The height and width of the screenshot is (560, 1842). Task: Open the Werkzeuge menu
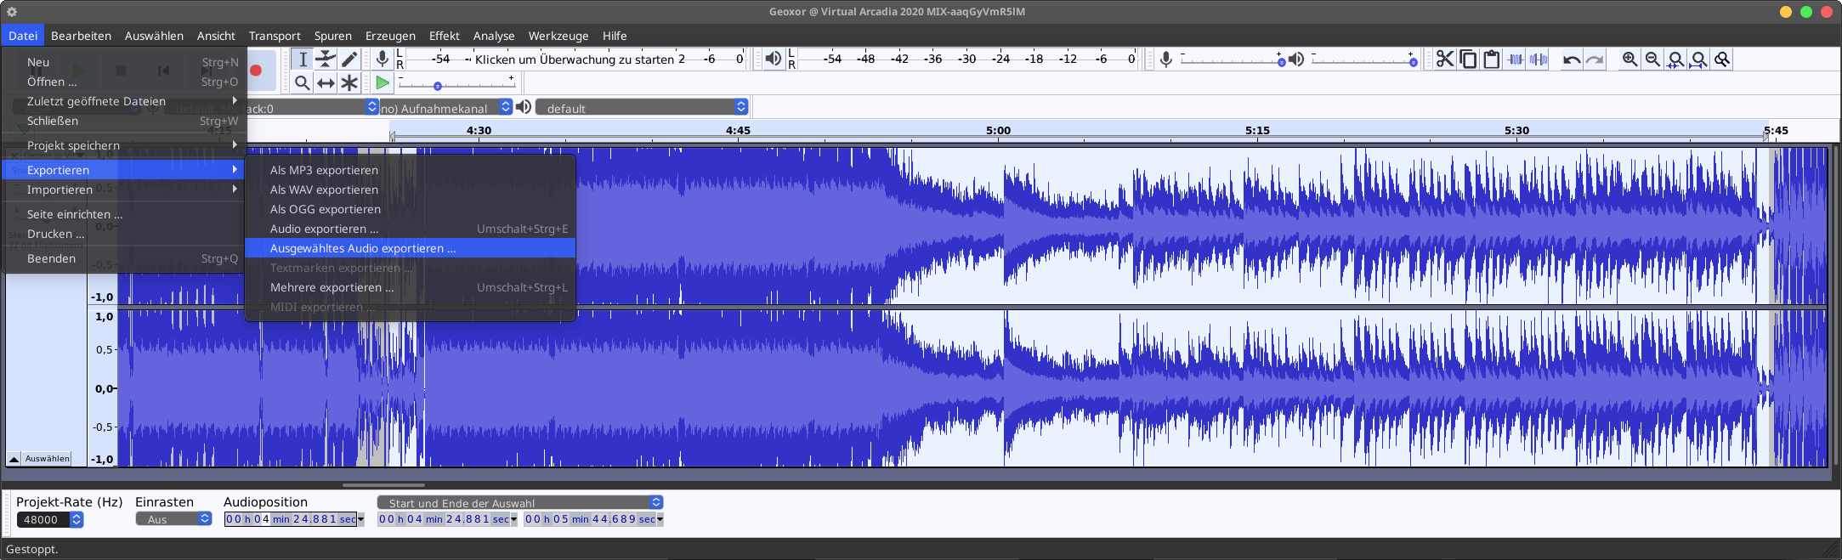[x=558, y=36]
